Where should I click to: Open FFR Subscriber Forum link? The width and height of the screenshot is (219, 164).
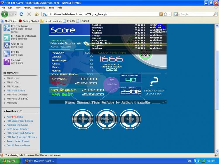click(x=20, y=121)
